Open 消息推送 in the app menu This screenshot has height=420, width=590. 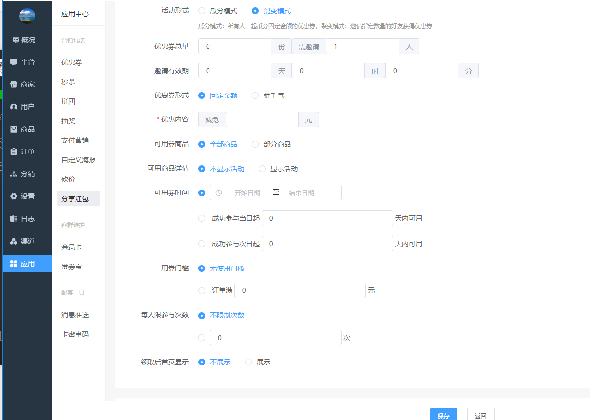point(75,315)
